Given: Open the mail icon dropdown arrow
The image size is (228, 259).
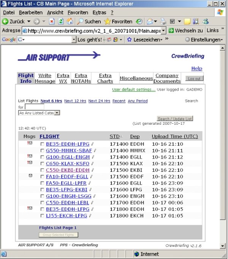Looking at the screenshot, I should click(155, 22).
